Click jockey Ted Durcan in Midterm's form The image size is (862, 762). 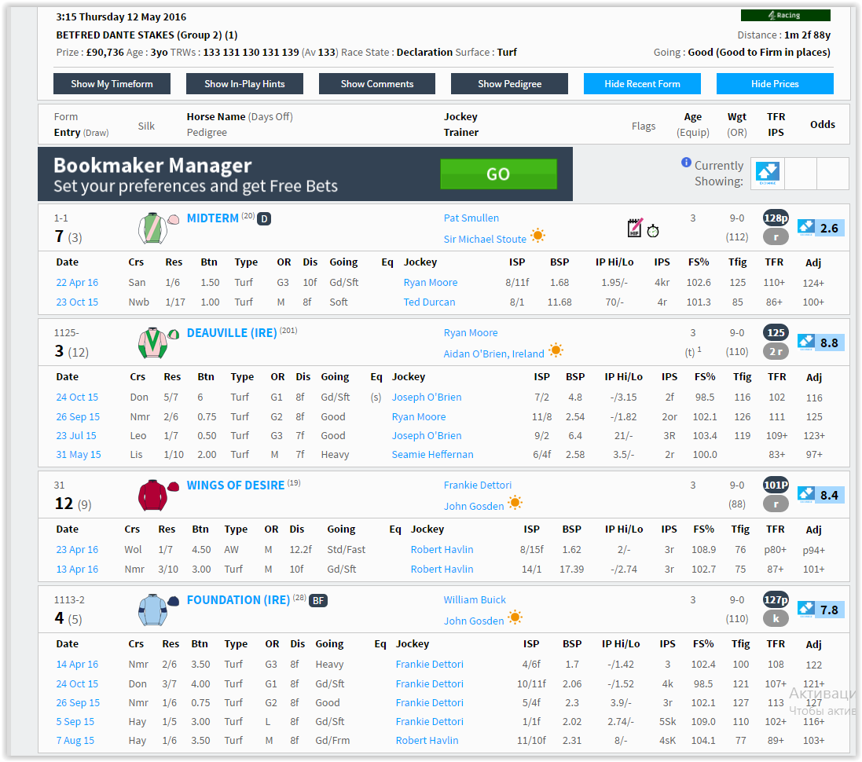429,302
